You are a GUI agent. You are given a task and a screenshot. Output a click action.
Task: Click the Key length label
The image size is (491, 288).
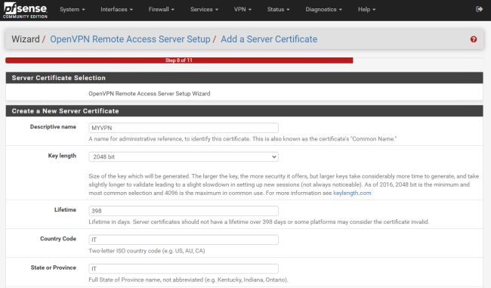pyautogui.click(x=62, y=156)
